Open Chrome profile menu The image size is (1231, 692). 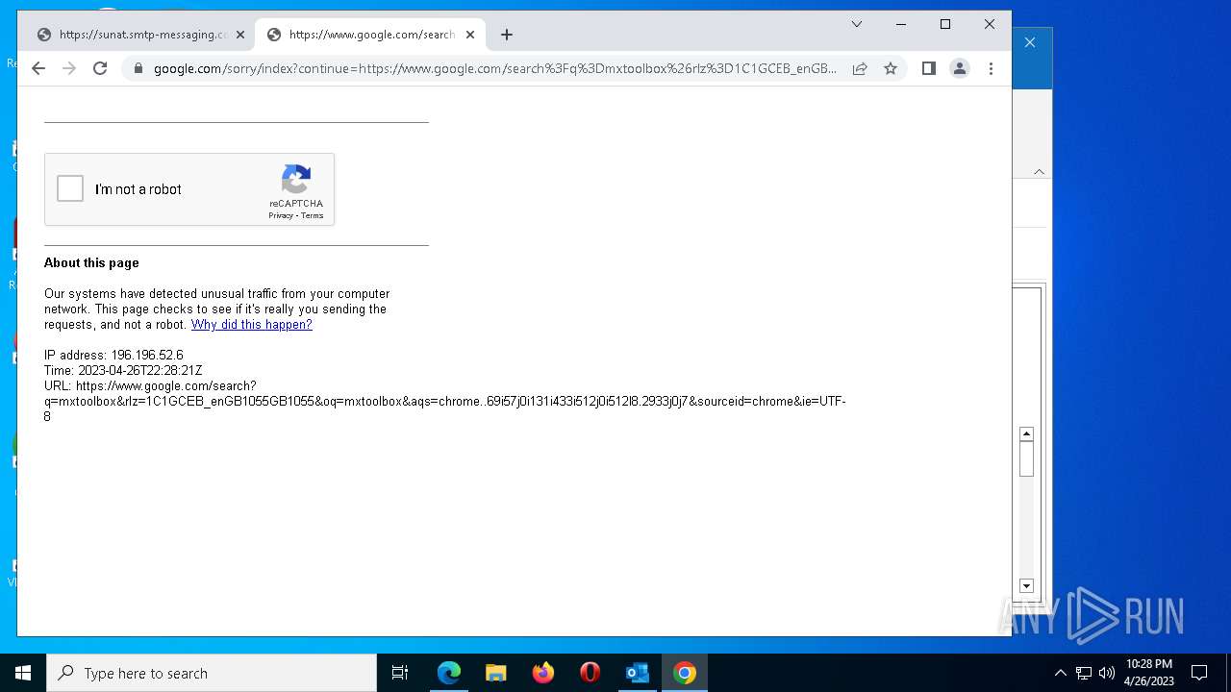pos(960,68)
